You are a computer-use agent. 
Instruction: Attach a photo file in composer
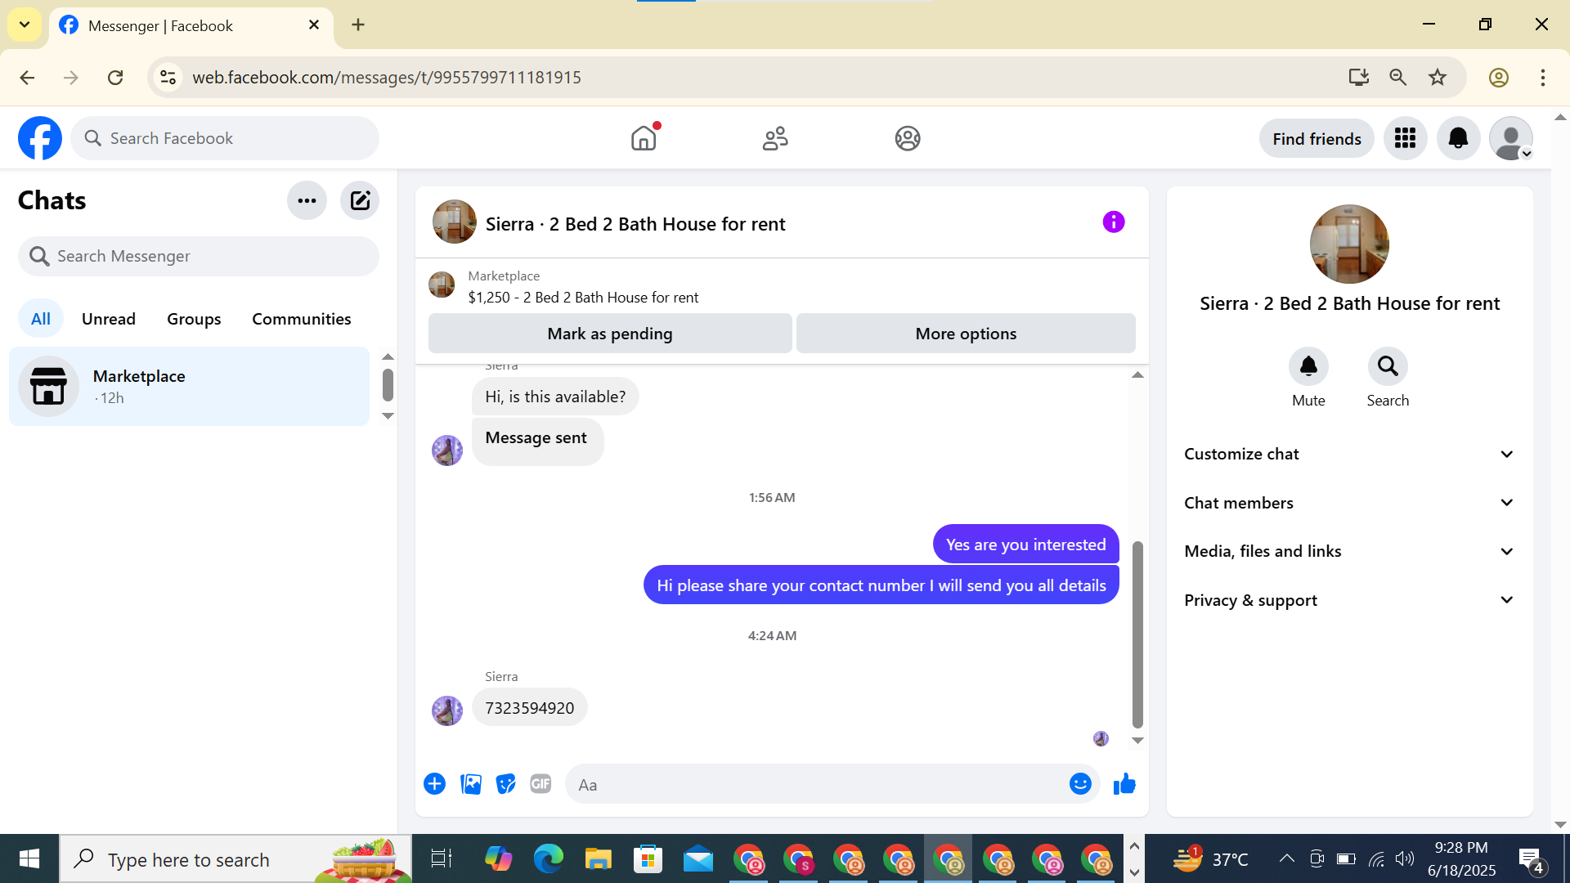point(471,784)
